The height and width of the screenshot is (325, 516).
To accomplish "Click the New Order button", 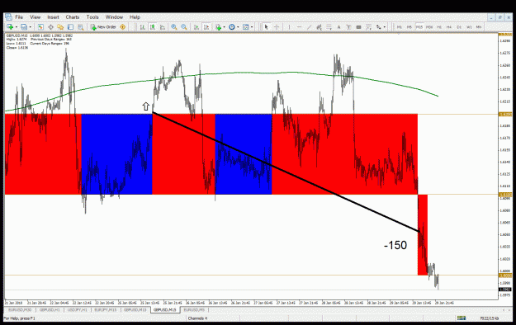I will [103, 27].
